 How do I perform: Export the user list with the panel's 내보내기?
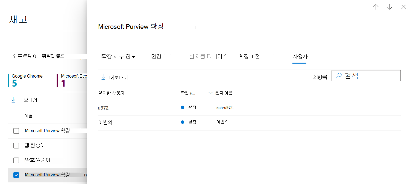point(118,77)
